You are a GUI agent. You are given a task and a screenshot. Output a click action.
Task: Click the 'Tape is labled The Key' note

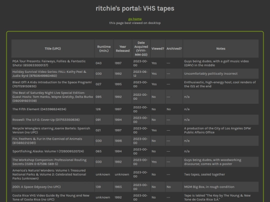pyautogui.click(x=217, y=198)
